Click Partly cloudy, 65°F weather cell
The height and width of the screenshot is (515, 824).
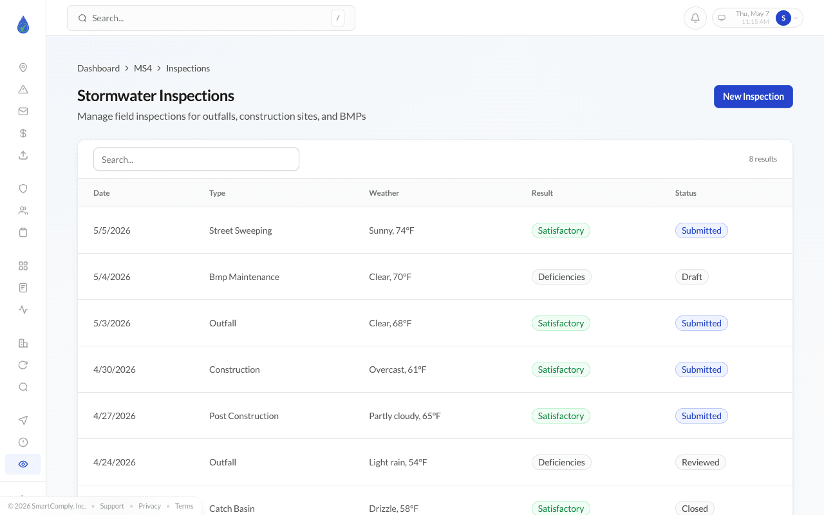tap(405, 416)
